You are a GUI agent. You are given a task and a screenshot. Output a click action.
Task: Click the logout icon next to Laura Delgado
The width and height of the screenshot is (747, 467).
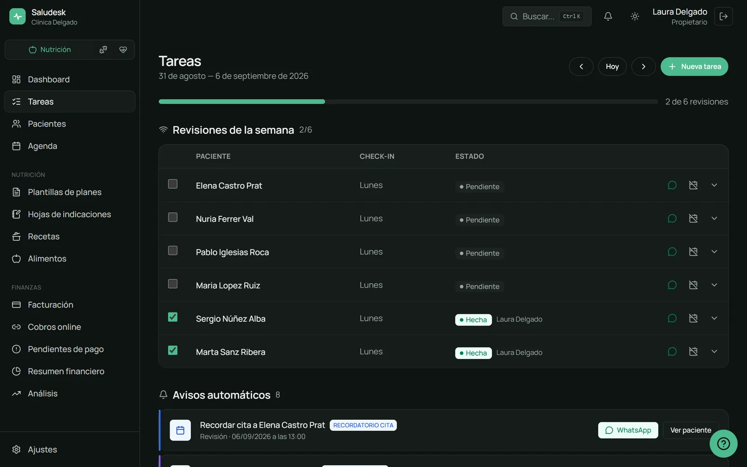click(723, 16)
